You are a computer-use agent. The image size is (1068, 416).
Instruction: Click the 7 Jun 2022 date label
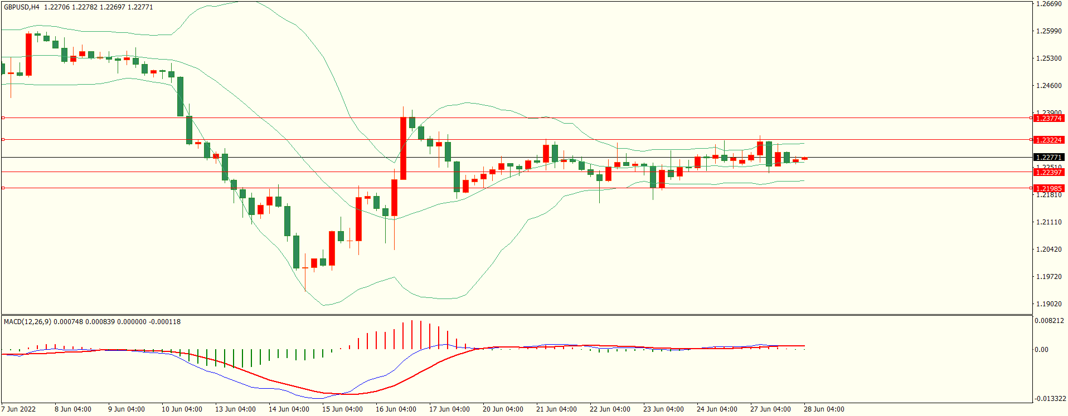pos(18,409)
